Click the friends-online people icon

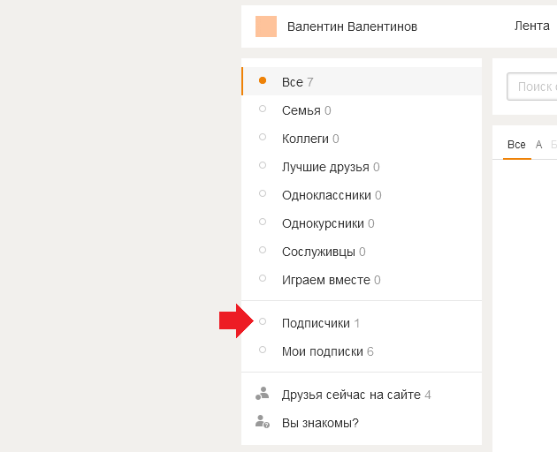point(263,394)
